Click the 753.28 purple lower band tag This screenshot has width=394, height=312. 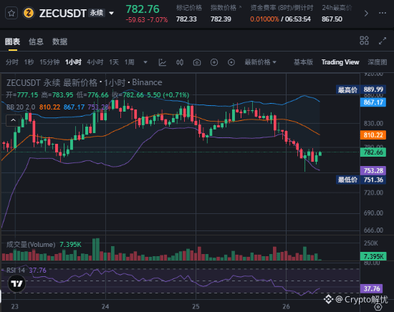(x=373, y=171)
